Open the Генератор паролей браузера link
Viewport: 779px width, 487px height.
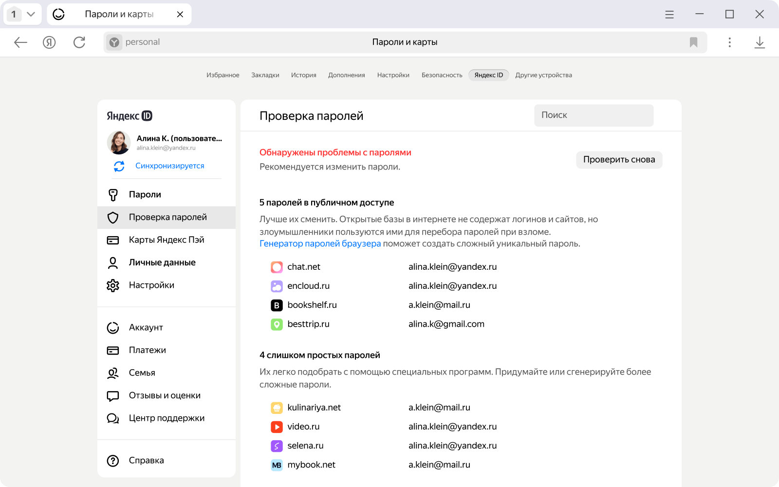320,243
